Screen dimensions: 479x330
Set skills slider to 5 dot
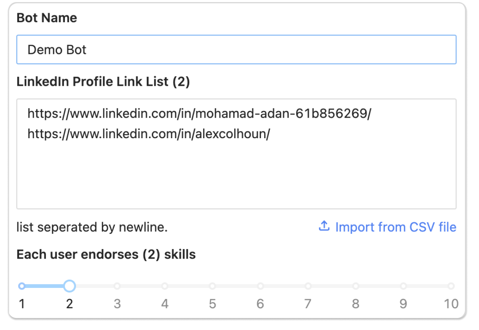[212, 286]
